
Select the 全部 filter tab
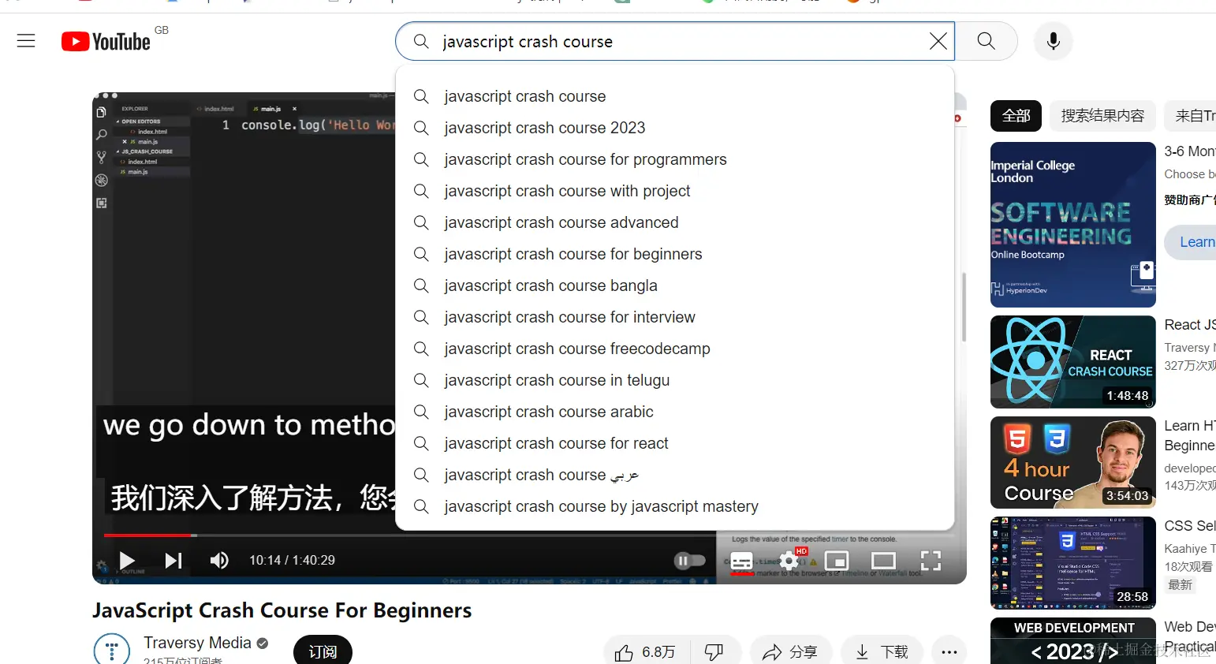click(x=1015, y=116)
